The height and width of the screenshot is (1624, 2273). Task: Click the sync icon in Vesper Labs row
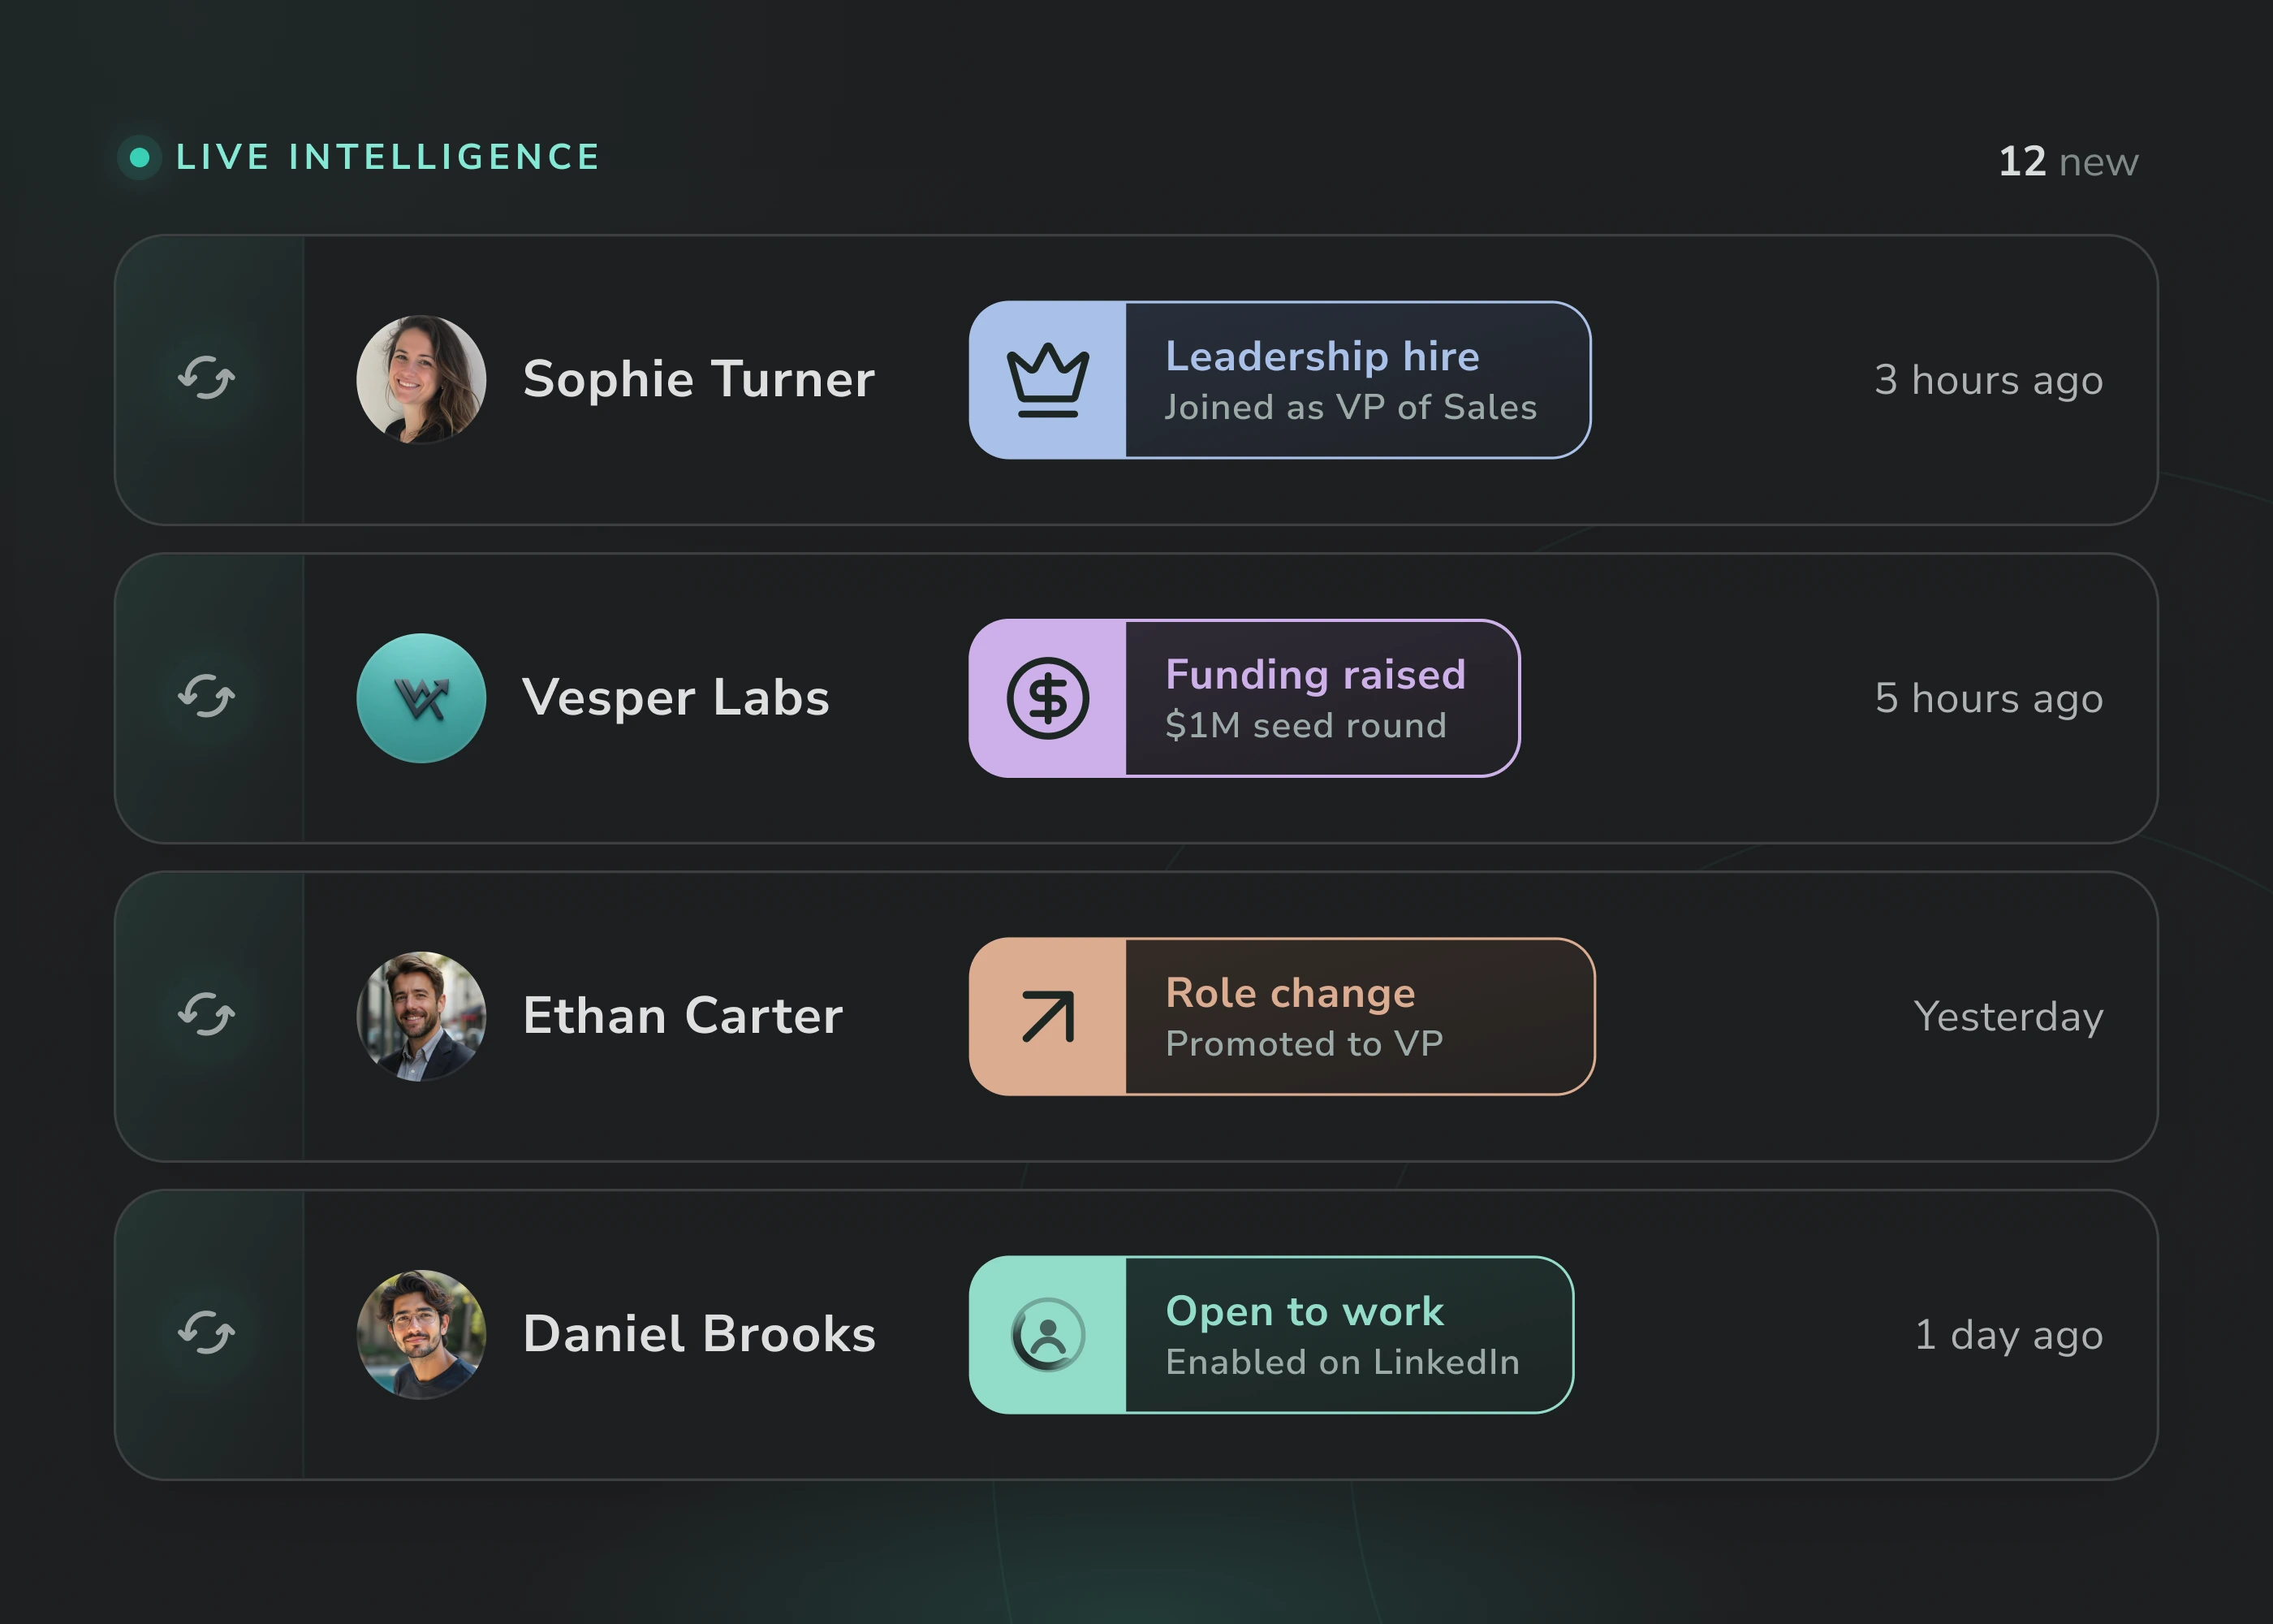pyautogui.click(x=207, y=697)
